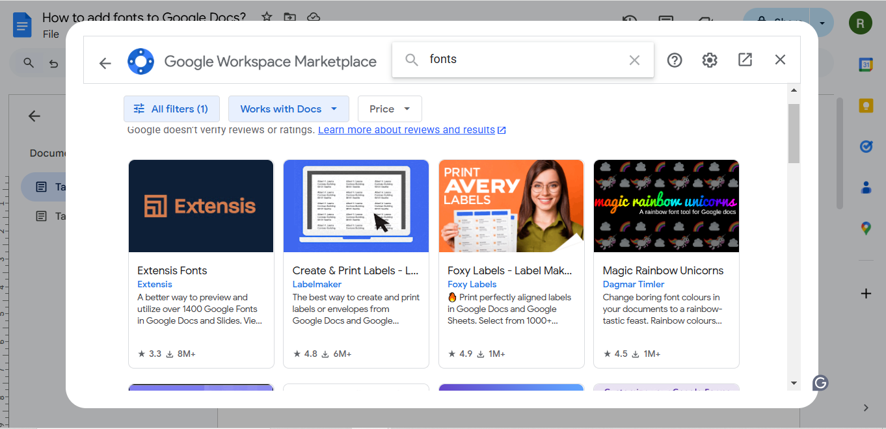Click the Docs toolbar search icon
Viewport: 886px width, 429px height.
[29, 63]
